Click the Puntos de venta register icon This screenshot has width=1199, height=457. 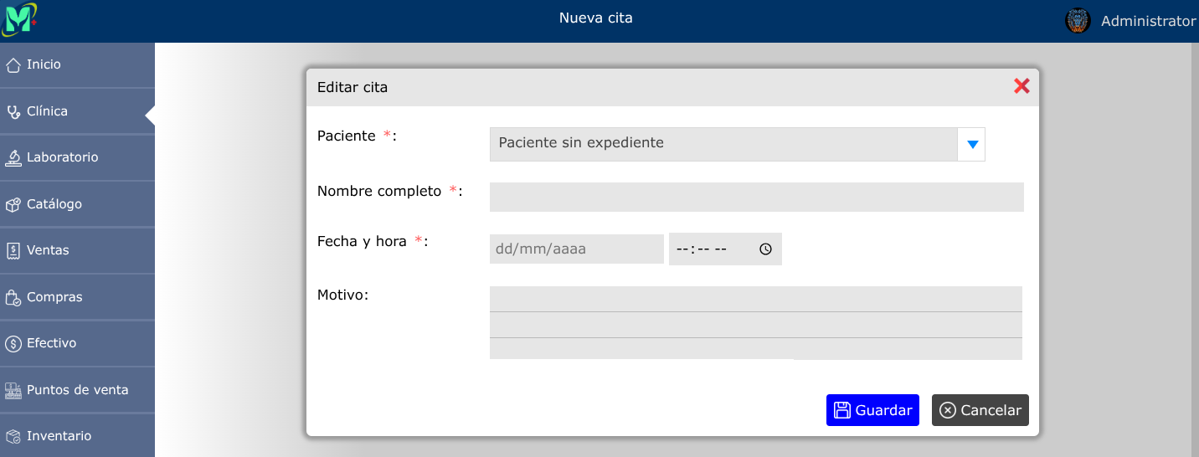(13, 391)
